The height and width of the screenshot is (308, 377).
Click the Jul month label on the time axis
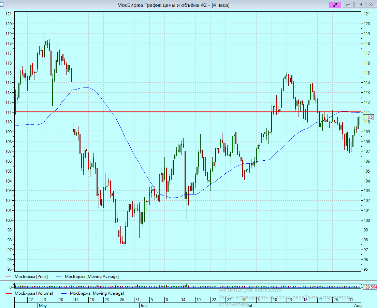point(249,306)
